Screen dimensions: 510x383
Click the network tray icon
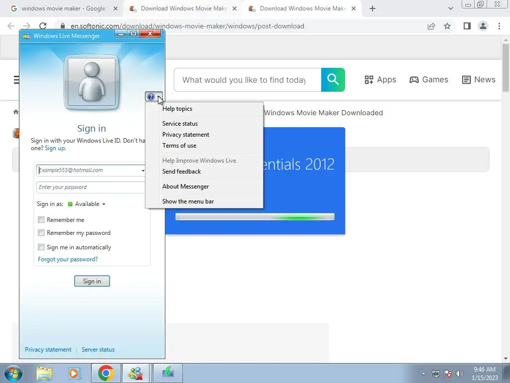pos(435,374)
